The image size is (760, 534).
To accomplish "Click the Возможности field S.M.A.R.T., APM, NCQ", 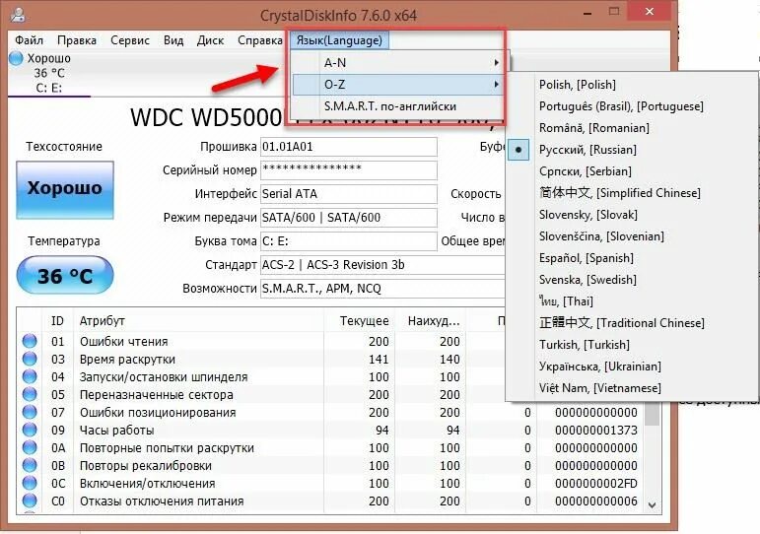I will tap(382, 289).
